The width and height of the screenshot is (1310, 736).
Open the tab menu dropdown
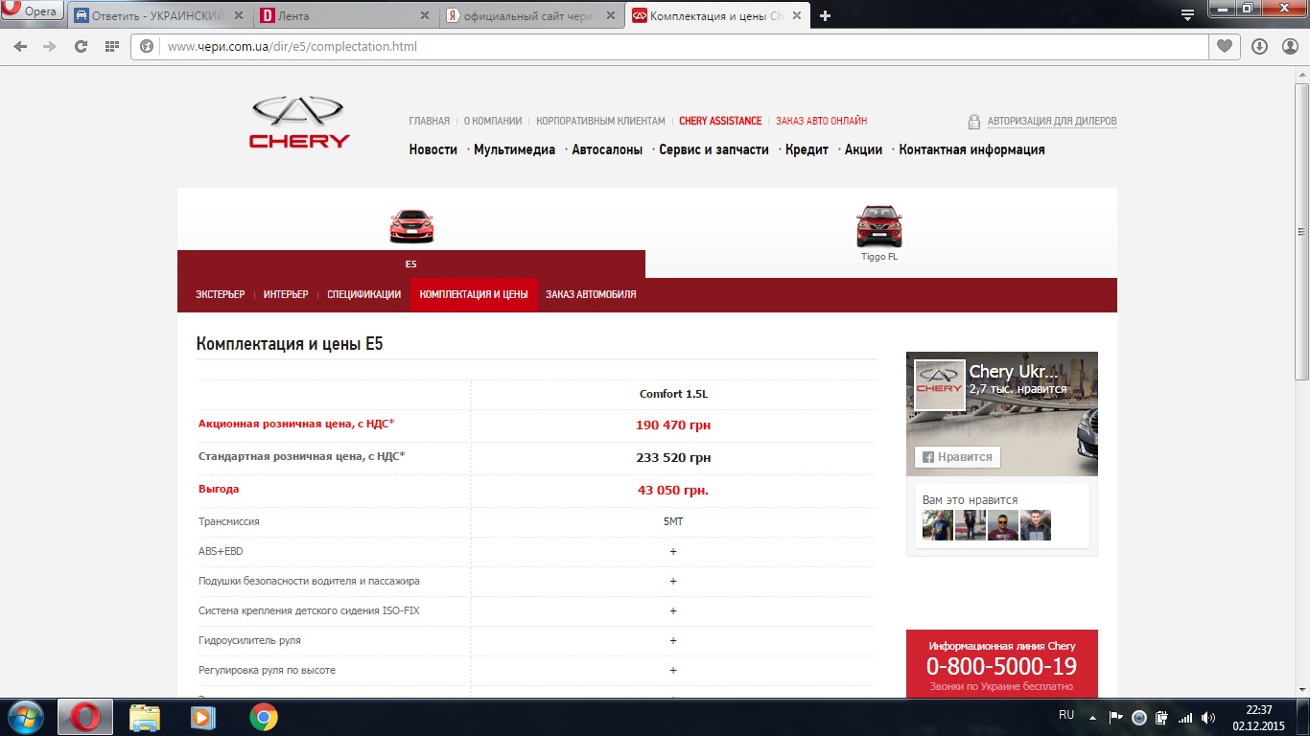[x=1187, y=15]
